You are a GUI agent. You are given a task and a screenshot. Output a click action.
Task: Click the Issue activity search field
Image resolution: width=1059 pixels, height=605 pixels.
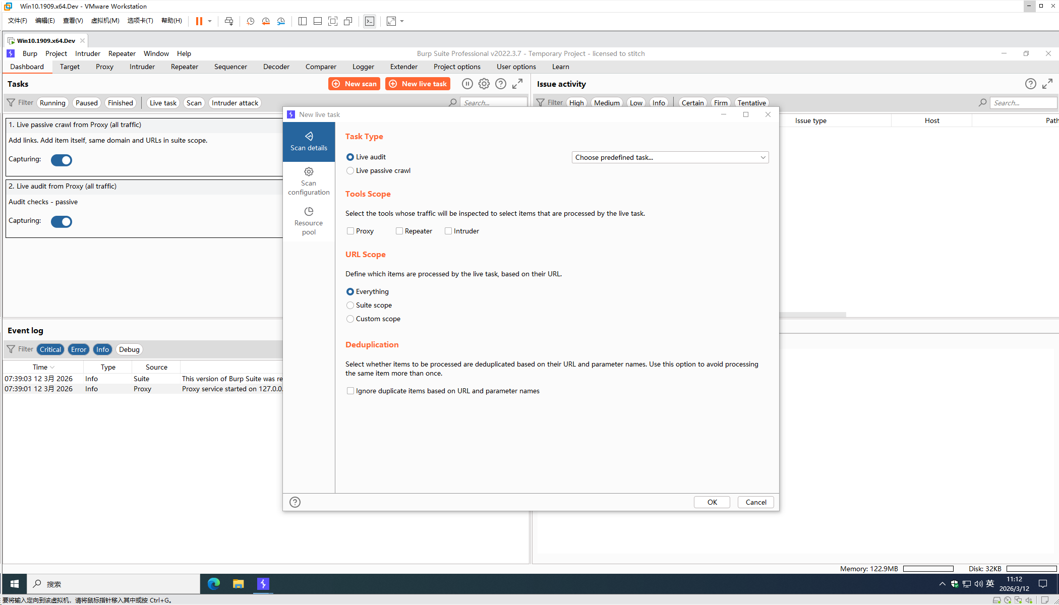pyautogui.click(x=1023, y=103)
